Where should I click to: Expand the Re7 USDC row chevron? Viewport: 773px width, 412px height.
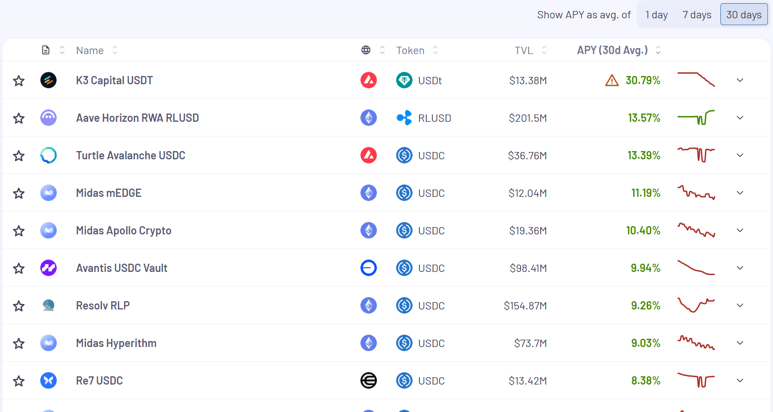[x=740, y=381]
